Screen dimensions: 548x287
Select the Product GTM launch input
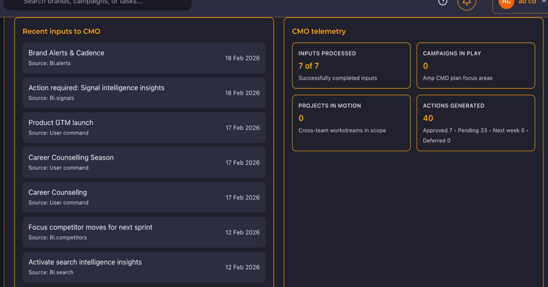tap(144, 128)
